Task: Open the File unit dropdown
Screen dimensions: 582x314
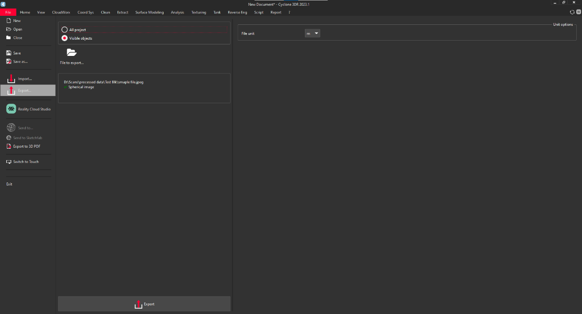Action: coord(312,33)
